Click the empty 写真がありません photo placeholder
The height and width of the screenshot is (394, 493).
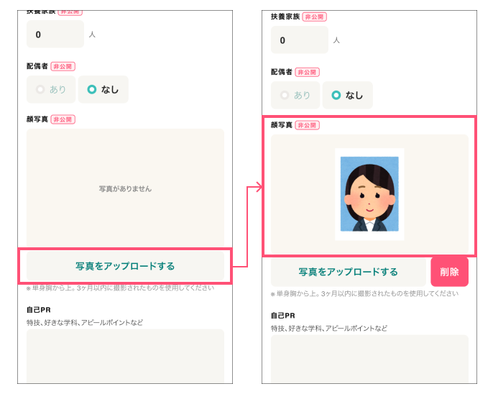125,188
